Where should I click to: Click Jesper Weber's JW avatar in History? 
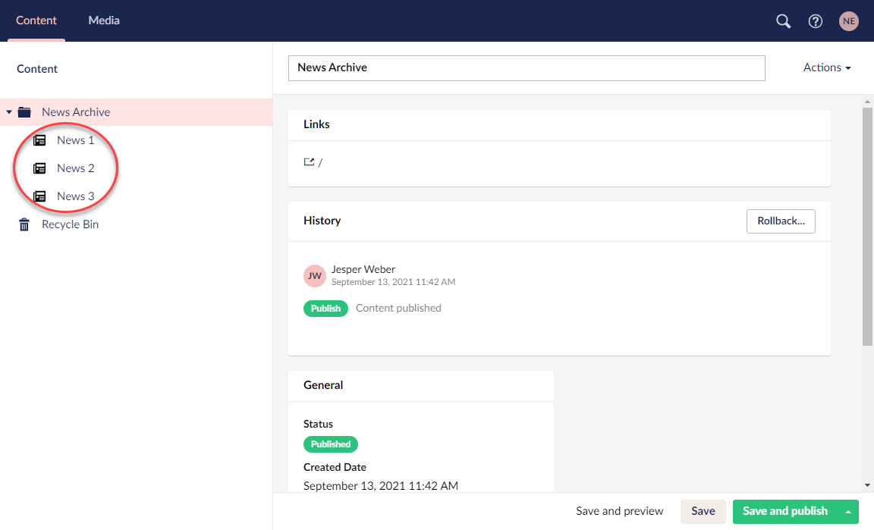[x=315, y=275]
